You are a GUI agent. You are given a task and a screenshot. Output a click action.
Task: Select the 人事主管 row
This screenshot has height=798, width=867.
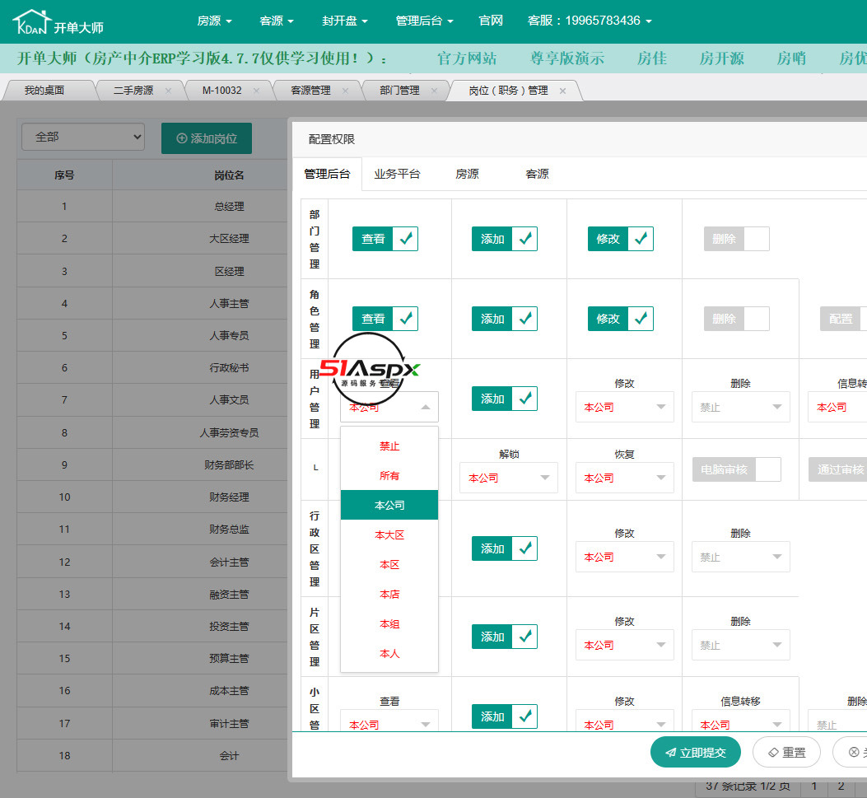[x=152, y=304]
